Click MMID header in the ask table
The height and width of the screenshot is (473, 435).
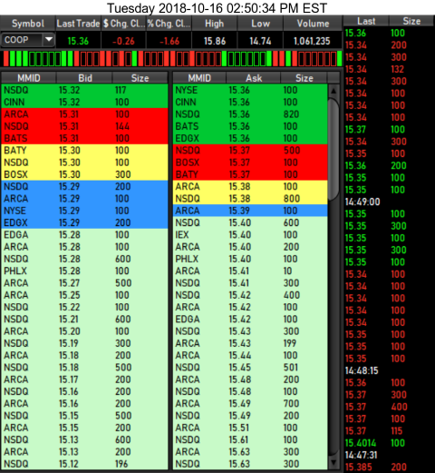(199, 78)
